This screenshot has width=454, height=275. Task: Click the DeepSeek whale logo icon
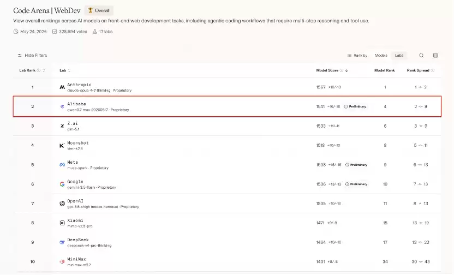click(62, 242)
